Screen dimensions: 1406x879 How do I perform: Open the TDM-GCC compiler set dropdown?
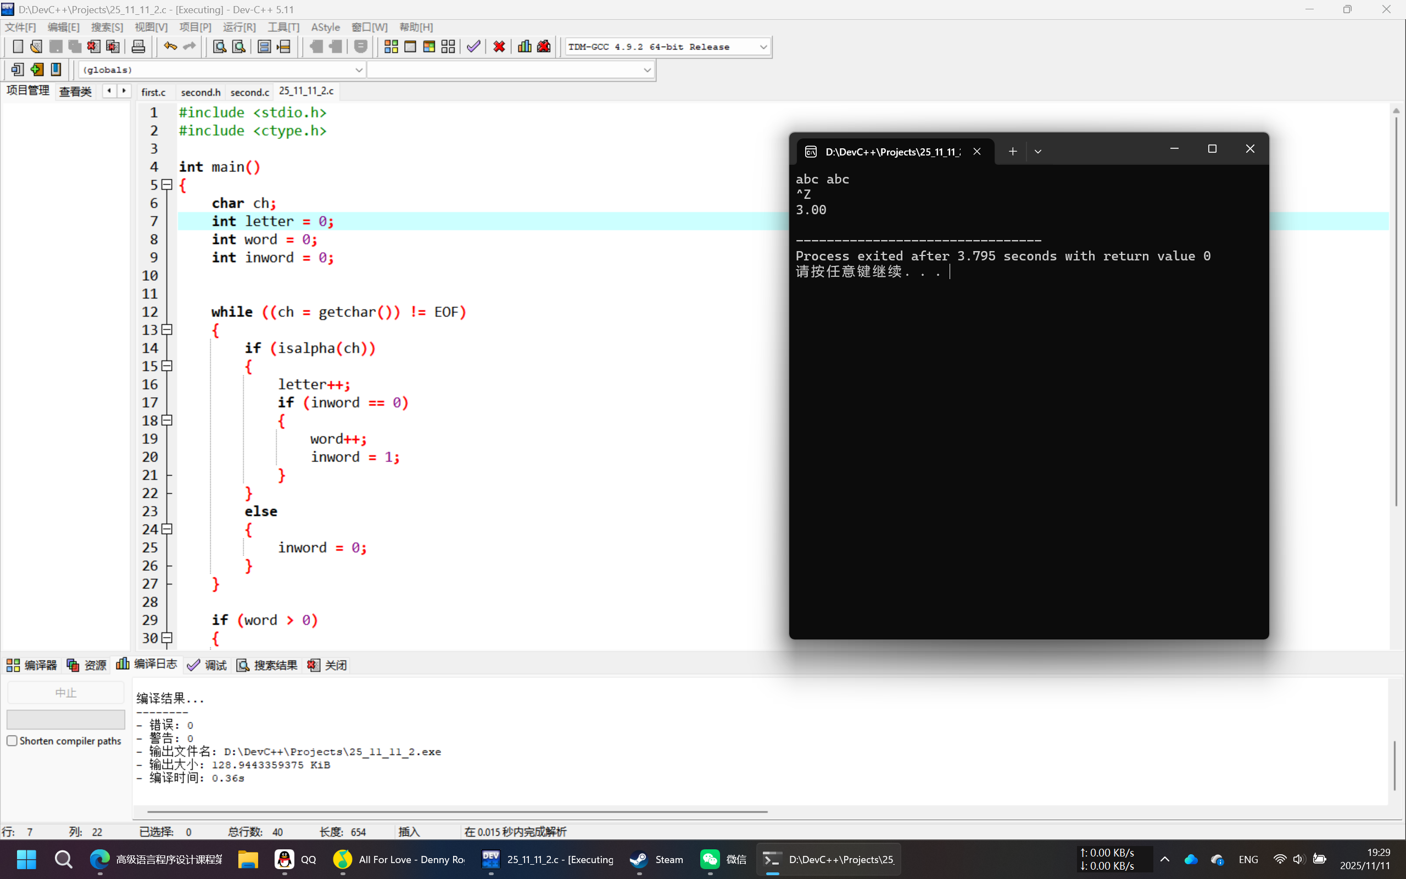[x=763, y=47]
